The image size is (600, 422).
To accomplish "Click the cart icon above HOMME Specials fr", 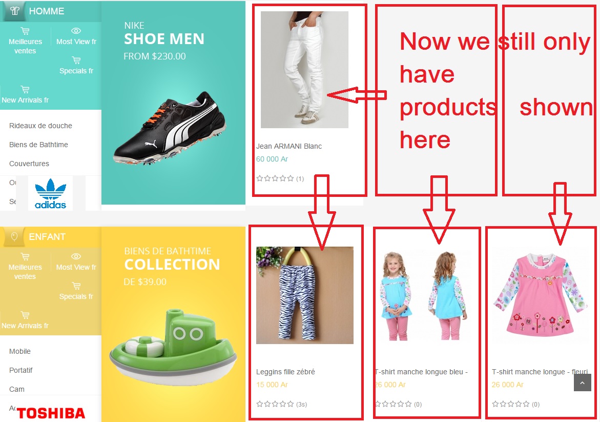I will [76, 60].
